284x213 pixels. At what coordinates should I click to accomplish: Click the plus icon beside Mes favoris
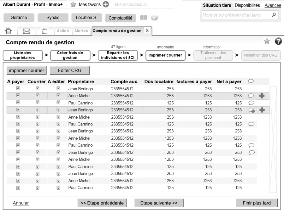tap(106, 5)
